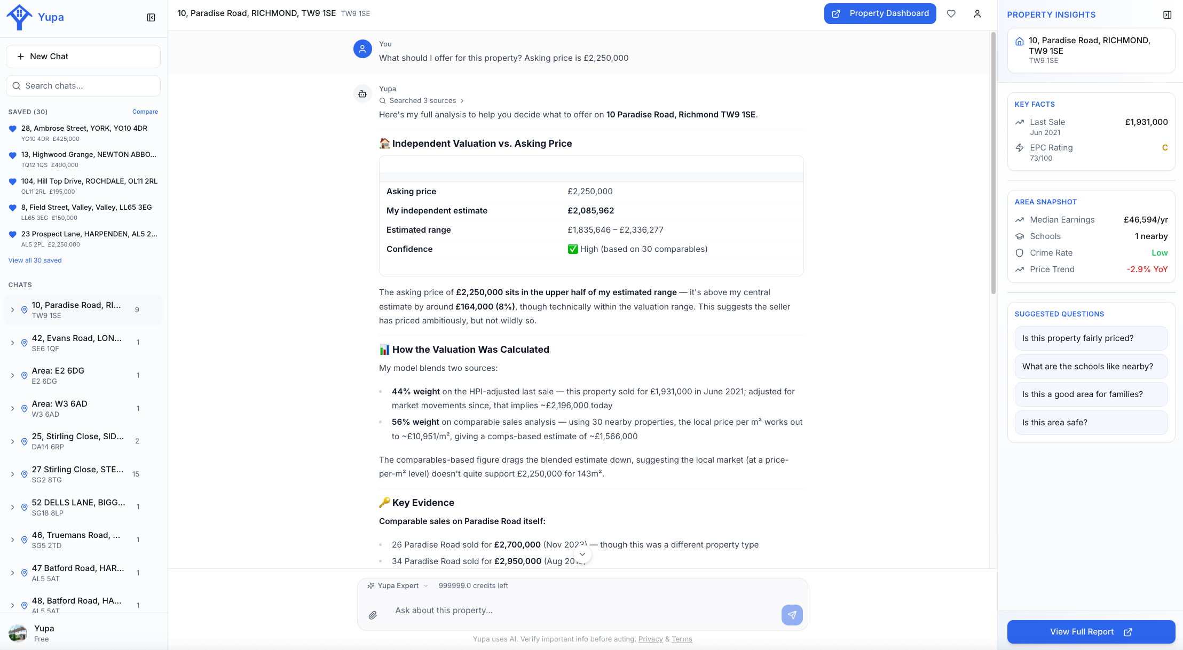Click the home icon in the property insights card

pyautogui.click(x=1020, y=42)
